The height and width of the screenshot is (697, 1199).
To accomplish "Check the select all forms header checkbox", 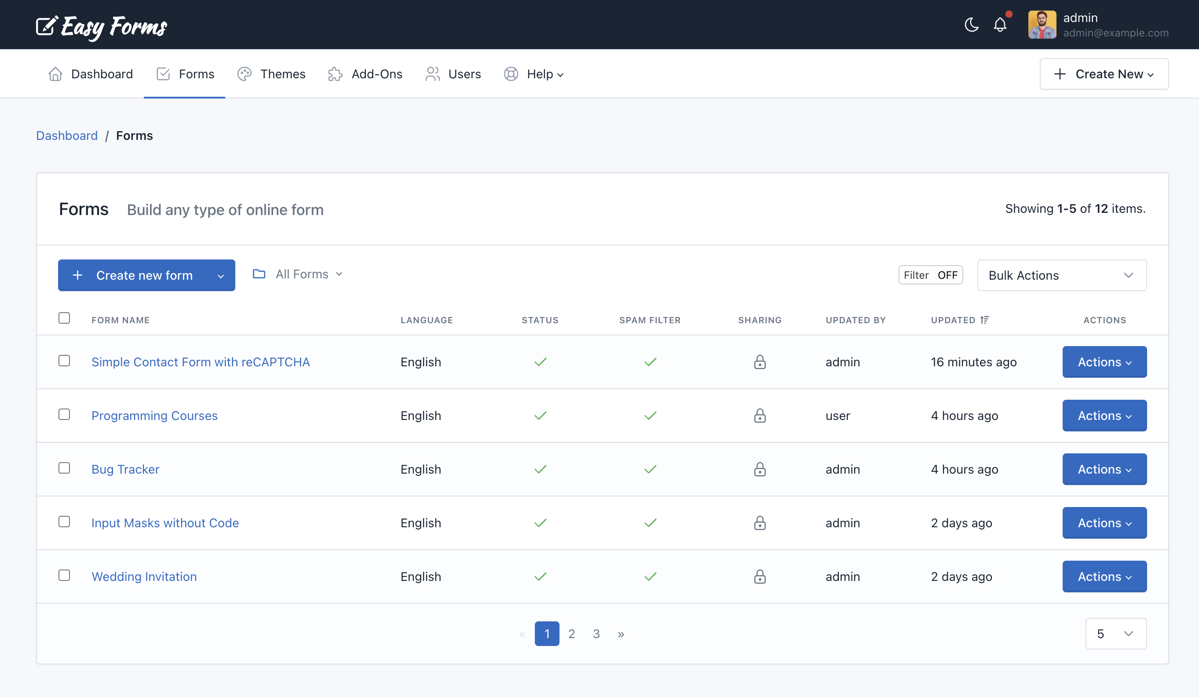I will [64, 318].
